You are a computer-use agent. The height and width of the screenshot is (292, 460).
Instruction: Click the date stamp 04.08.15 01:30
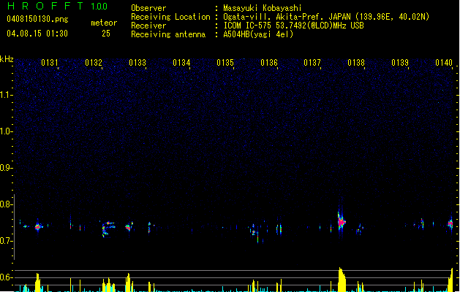[37, 34]
